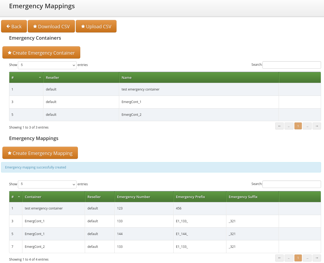Go to first page of containers table
The height and width of the screenshot is (263, 324).
click(279, 126)
